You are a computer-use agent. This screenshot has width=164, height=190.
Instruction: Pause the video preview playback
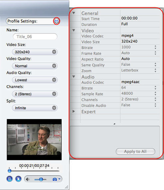click(10, 179)
